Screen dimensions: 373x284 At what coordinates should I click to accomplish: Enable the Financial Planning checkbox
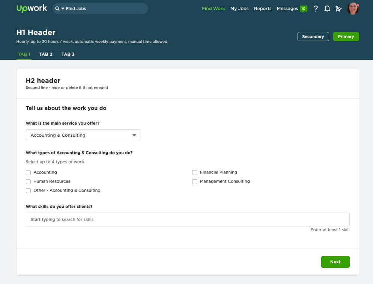(195, 172)
